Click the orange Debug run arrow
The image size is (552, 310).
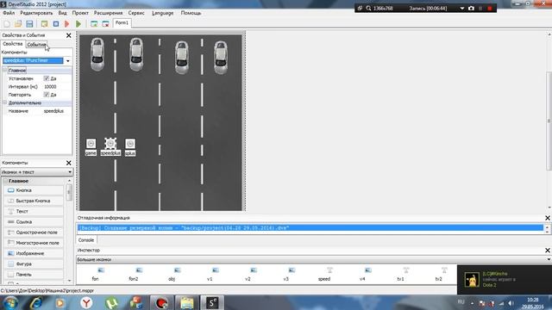point(67,24)
